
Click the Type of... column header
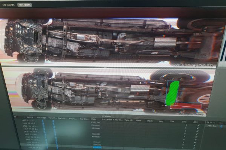pyautogui.click(x=129, y=120)
